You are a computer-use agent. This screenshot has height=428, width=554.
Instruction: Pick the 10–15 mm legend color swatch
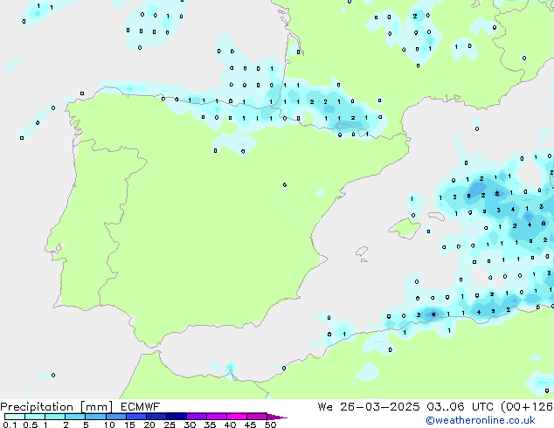[x=115, y=417]
